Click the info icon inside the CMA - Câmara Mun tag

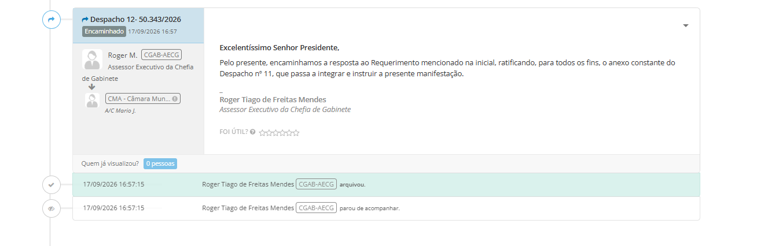tap(175, 99)
